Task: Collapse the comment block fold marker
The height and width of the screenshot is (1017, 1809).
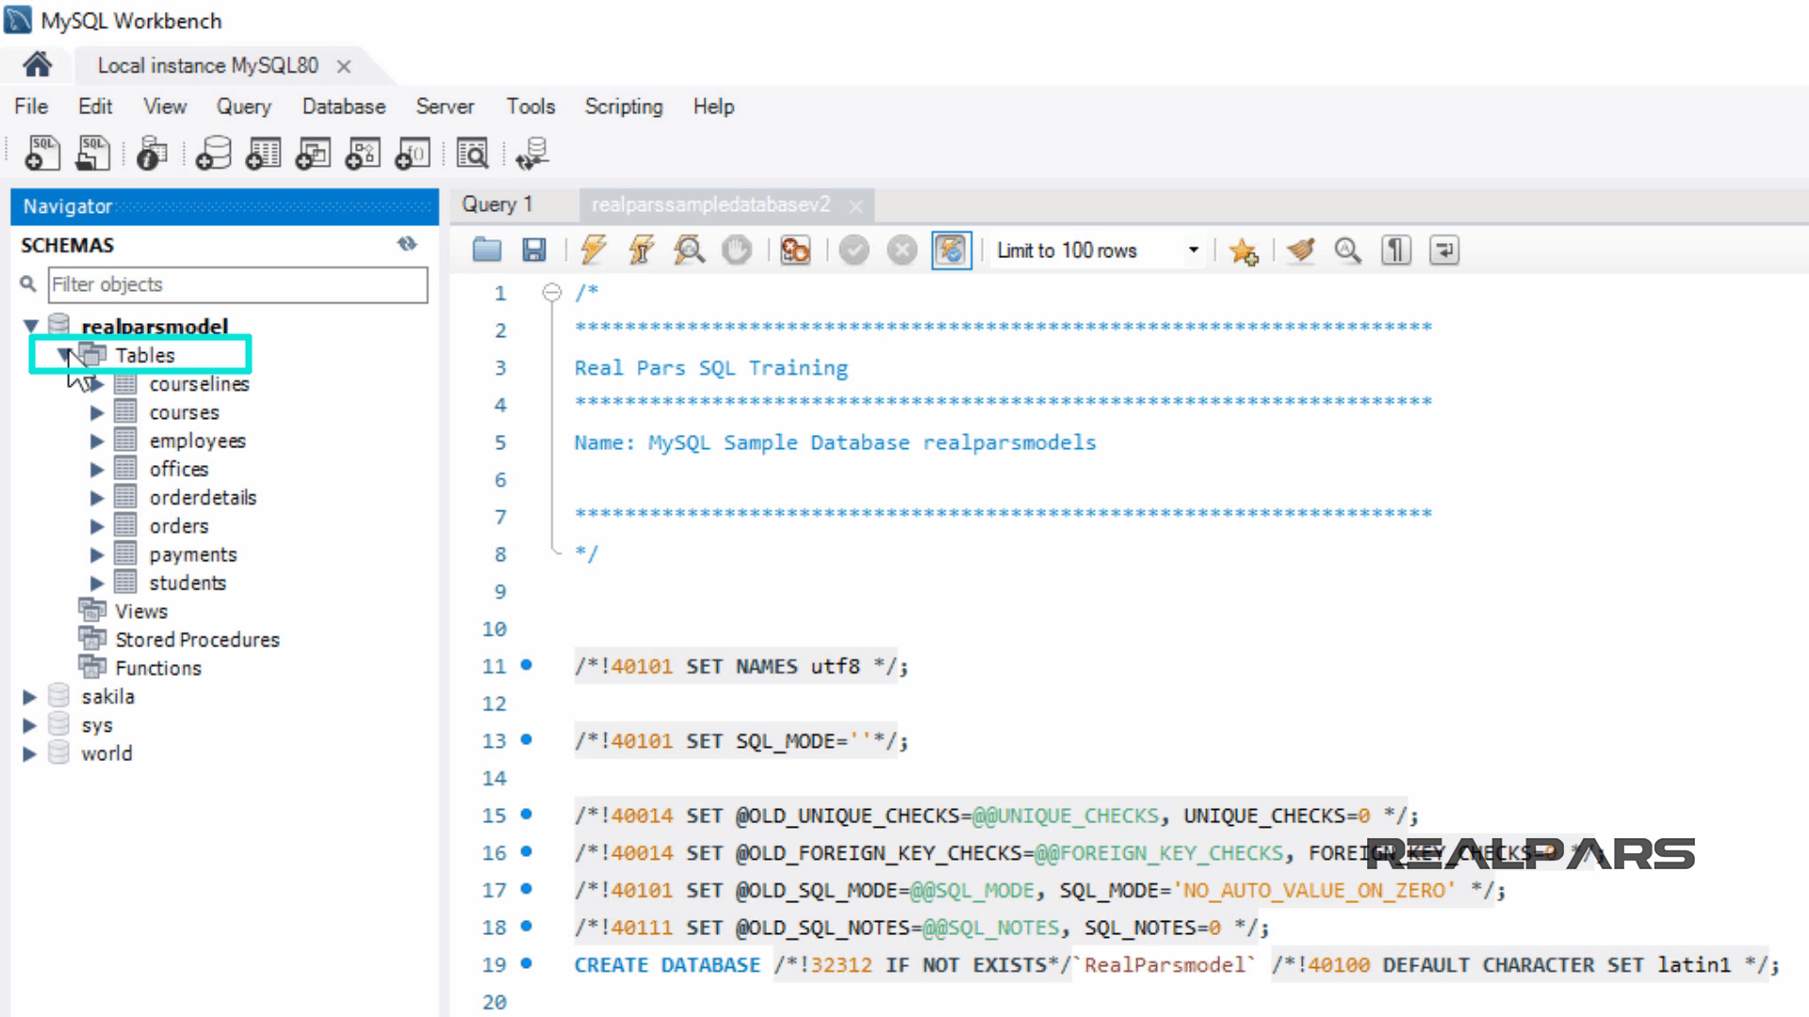Action: tap(552, 293)
